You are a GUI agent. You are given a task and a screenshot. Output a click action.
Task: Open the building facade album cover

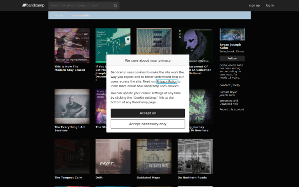154,41
